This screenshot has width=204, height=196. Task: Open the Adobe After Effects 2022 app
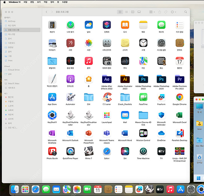tap(107, 79)
